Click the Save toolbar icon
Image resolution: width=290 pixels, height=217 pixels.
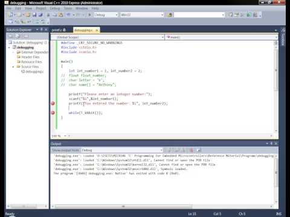pyautogui.click(x=34, y=14)
